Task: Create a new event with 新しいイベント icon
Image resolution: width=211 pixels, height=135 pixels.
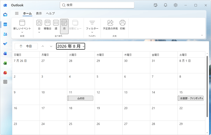Action: point(22,23)
